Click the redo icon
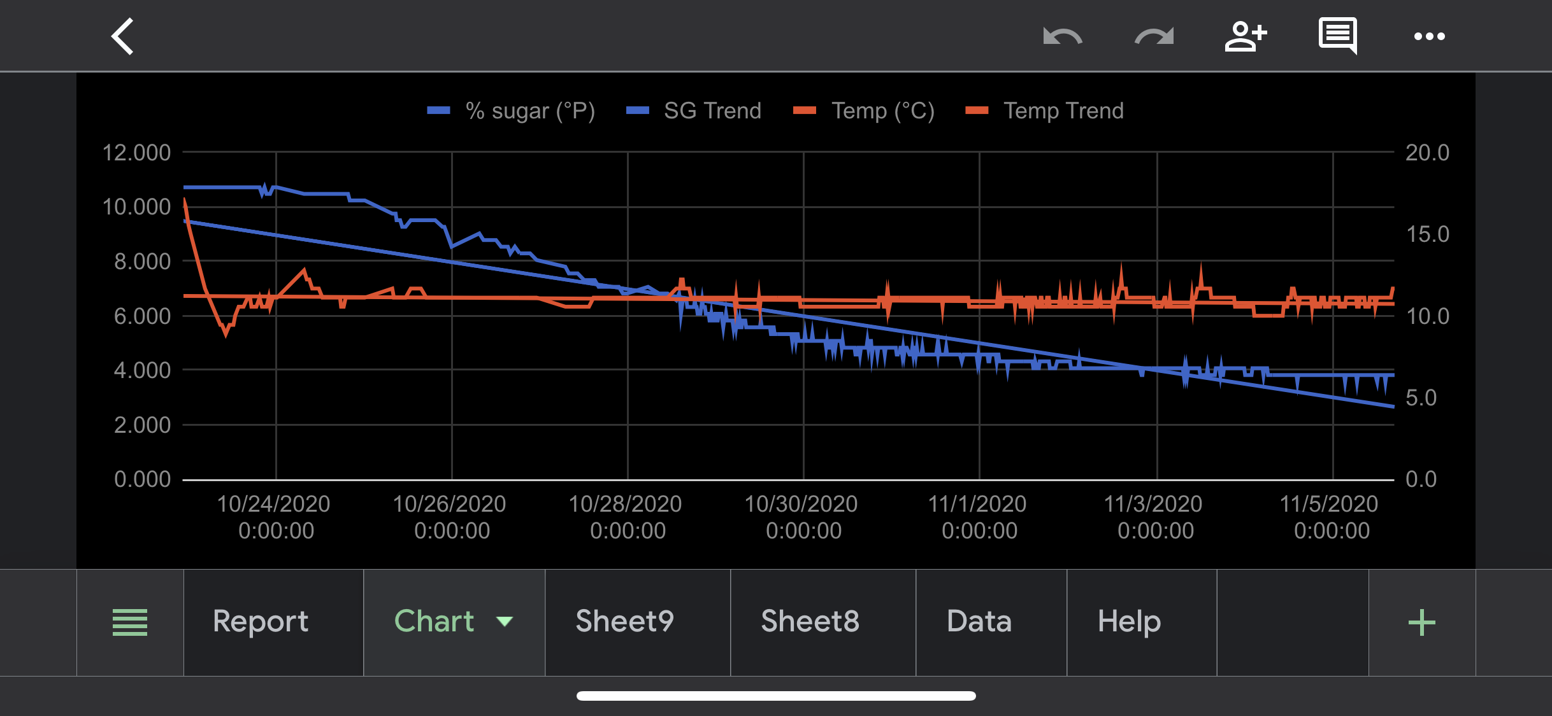The width and height of the screenshot is (1552, 716). pyautogui.click(x=1154, y=36)
